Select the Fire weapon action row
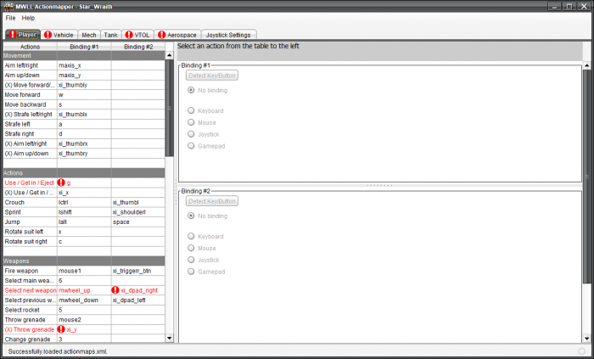This screenshot has height=359, width=594. click(27, 271)
